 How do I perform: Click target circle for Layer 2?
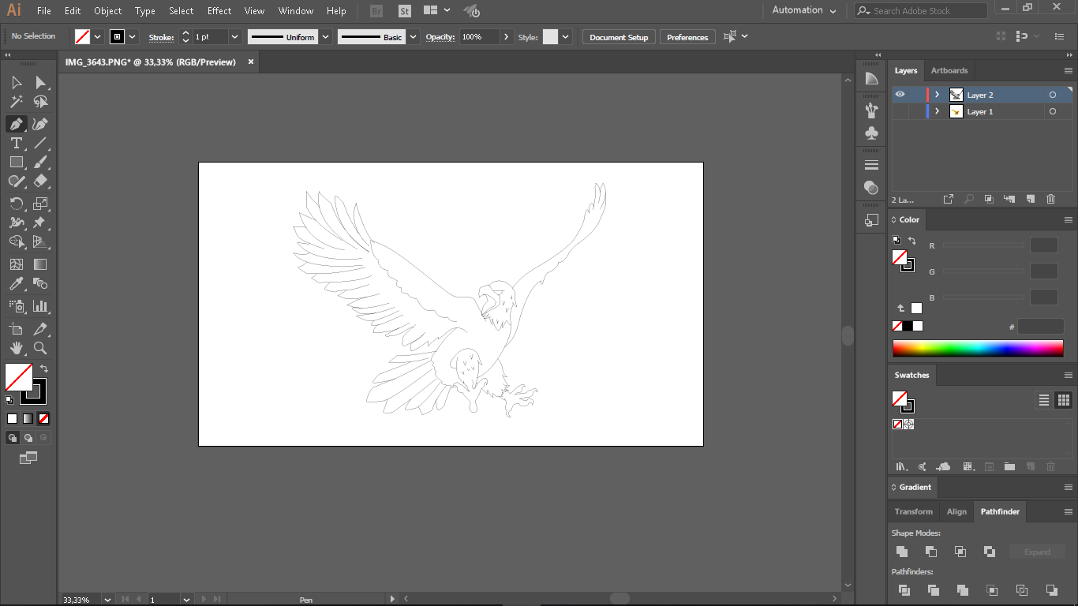pos(1052,95)
